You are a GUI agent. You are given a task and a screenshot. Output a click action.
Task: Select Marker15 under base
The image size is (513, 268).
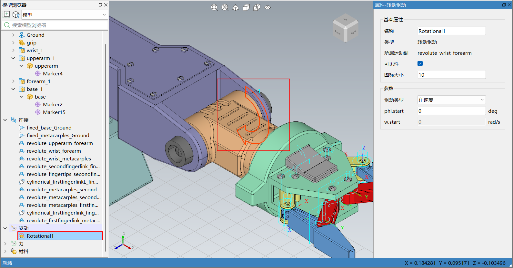[x=54, y=112]
